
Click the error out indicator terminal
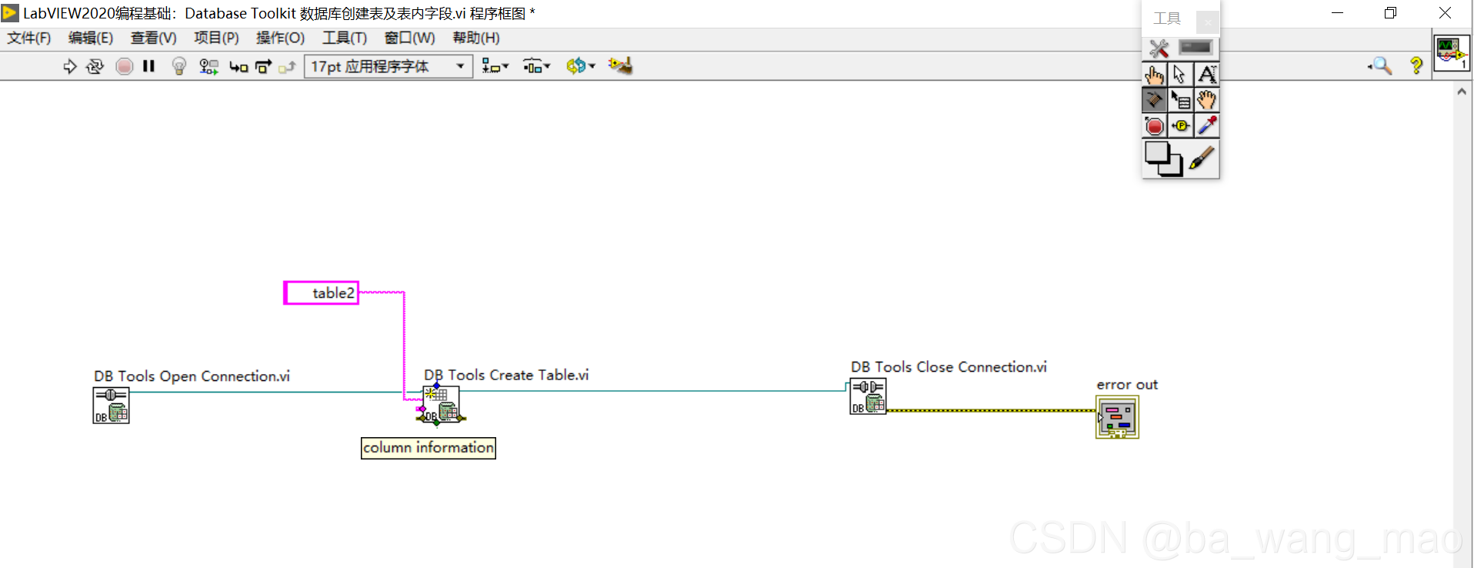point(1117,417)
